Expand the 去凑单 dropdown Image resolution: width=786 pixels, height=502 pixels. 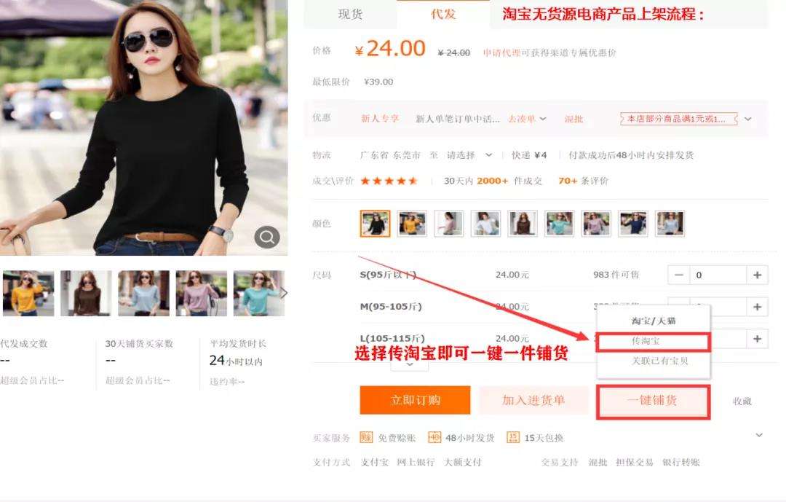coord(527,119)
